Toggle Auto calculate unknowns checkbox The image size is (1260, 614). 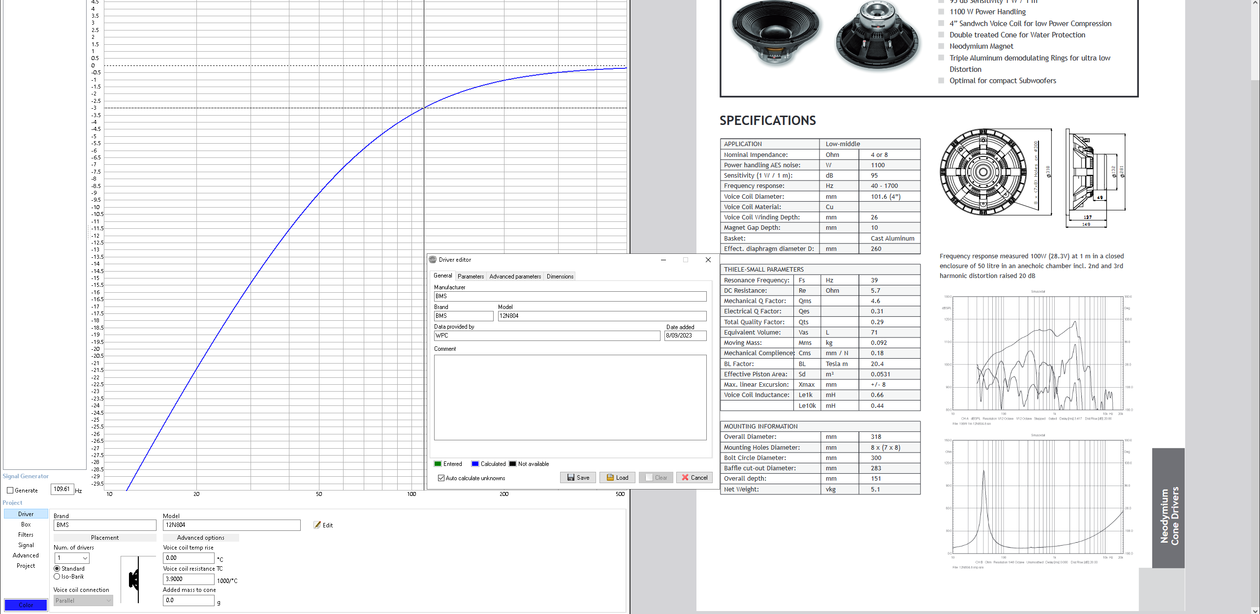click(x=441, y=478)
